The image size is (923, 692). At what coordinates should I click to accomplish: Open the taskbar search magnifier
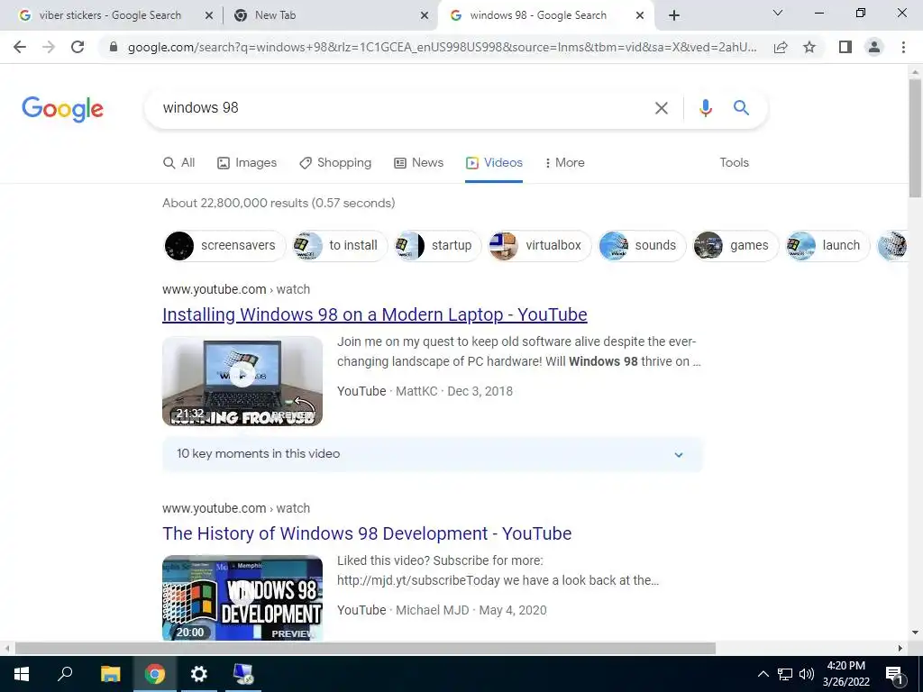65,674
